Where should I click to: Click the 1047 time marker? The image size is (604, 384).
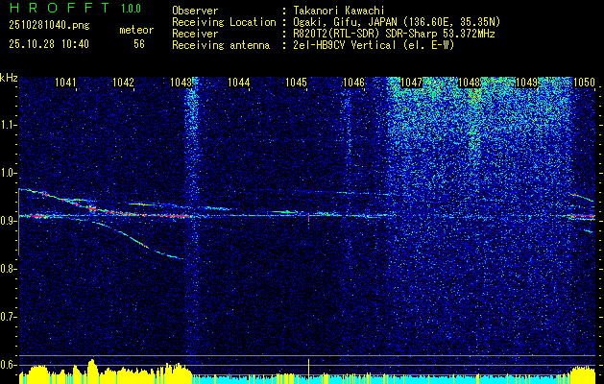412,82
